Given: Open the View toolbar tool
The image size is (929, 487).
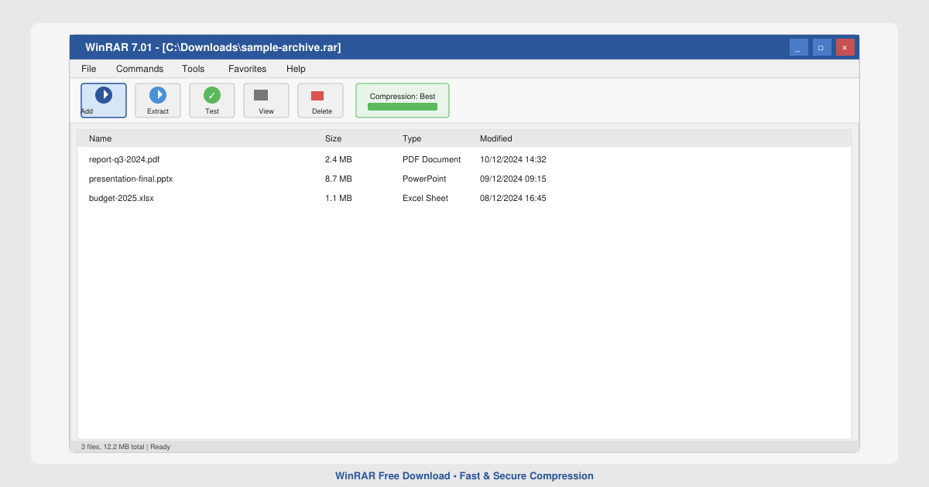Looking at the screenshot, I should pos(266,100).
